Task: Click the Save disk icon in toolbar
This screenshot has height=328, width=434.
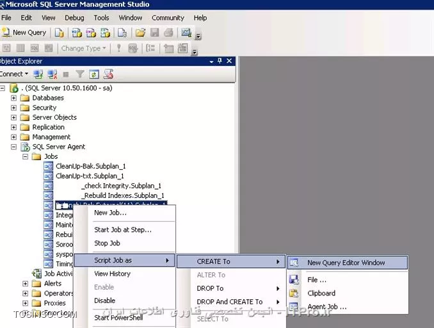Action: pos(154,33)
